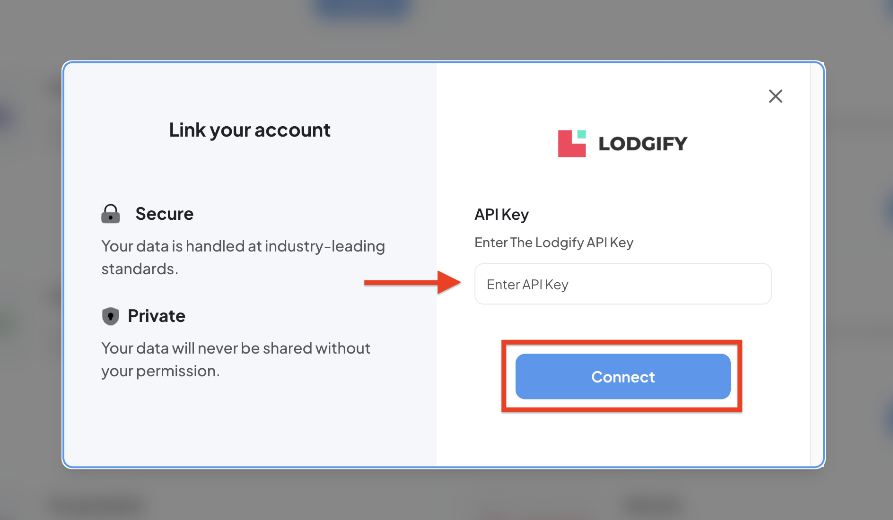
Task: Click the Link your account heading
Action: (x=250, y=130)
